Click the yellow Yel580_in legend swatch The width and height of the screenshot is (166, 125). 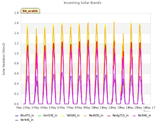tap(63, 116)
